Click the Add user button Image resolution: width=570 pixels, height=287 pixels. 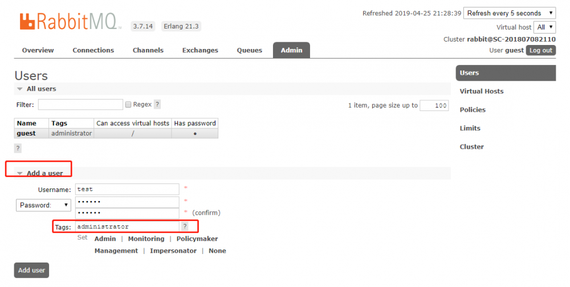point(31,270)
